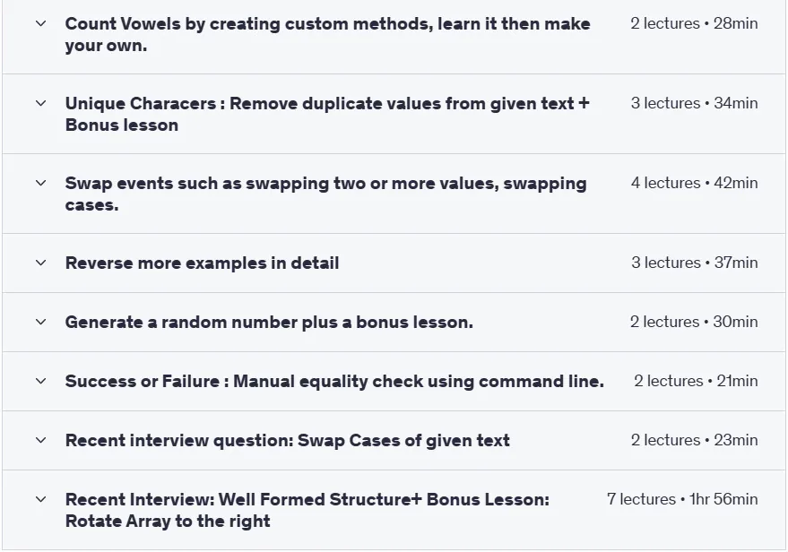Screen dimensions: 788x552
Task: Expand the Swap events section chevron
Action: pos(41,184)
